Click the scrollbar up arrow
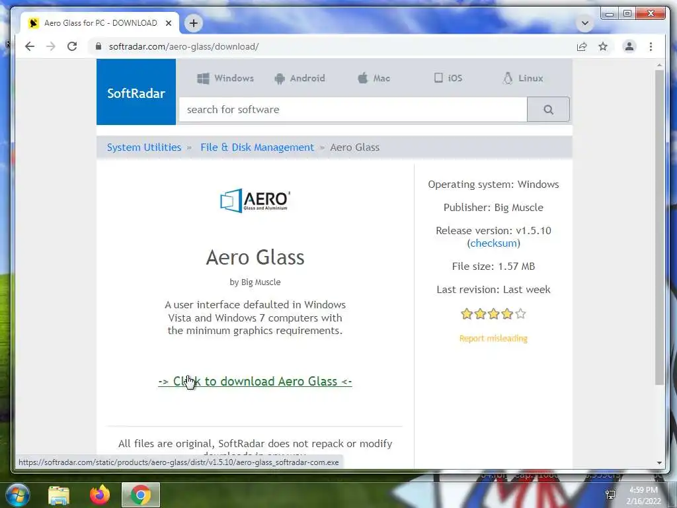677x508 pixels. tap(659, 65)
